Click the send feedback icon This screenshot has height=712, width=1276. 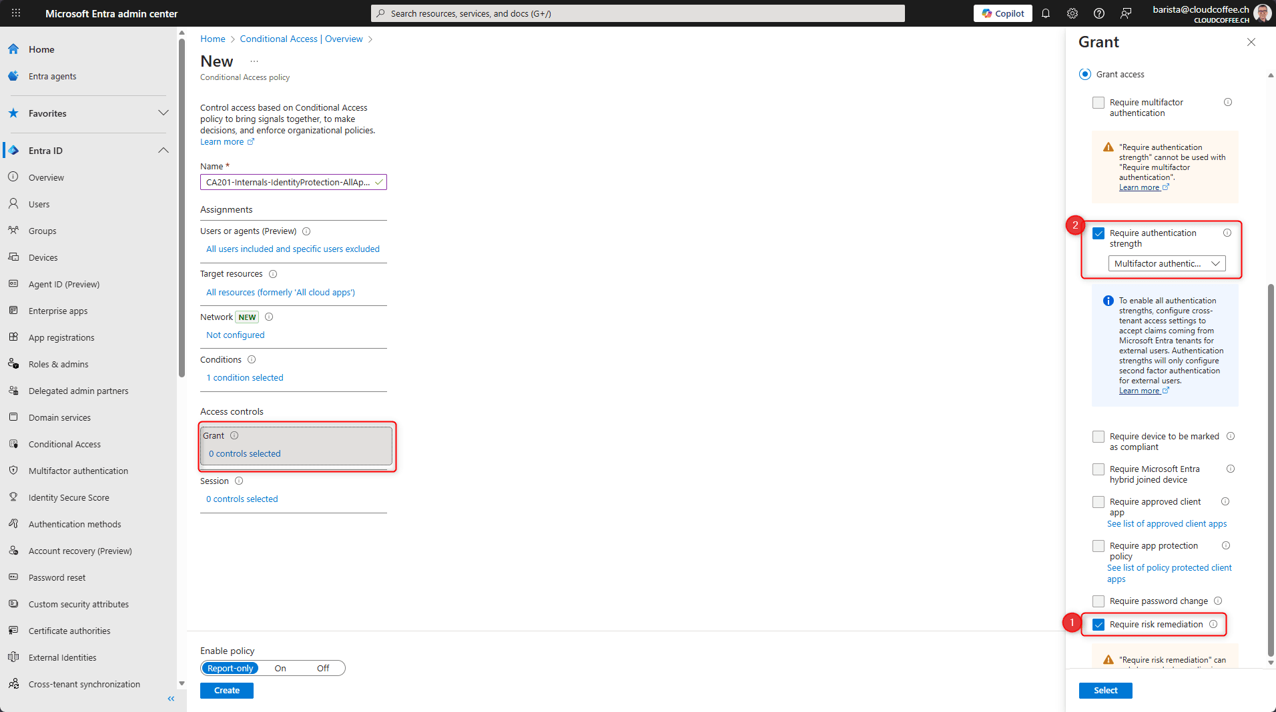[x=1126, y=13]
